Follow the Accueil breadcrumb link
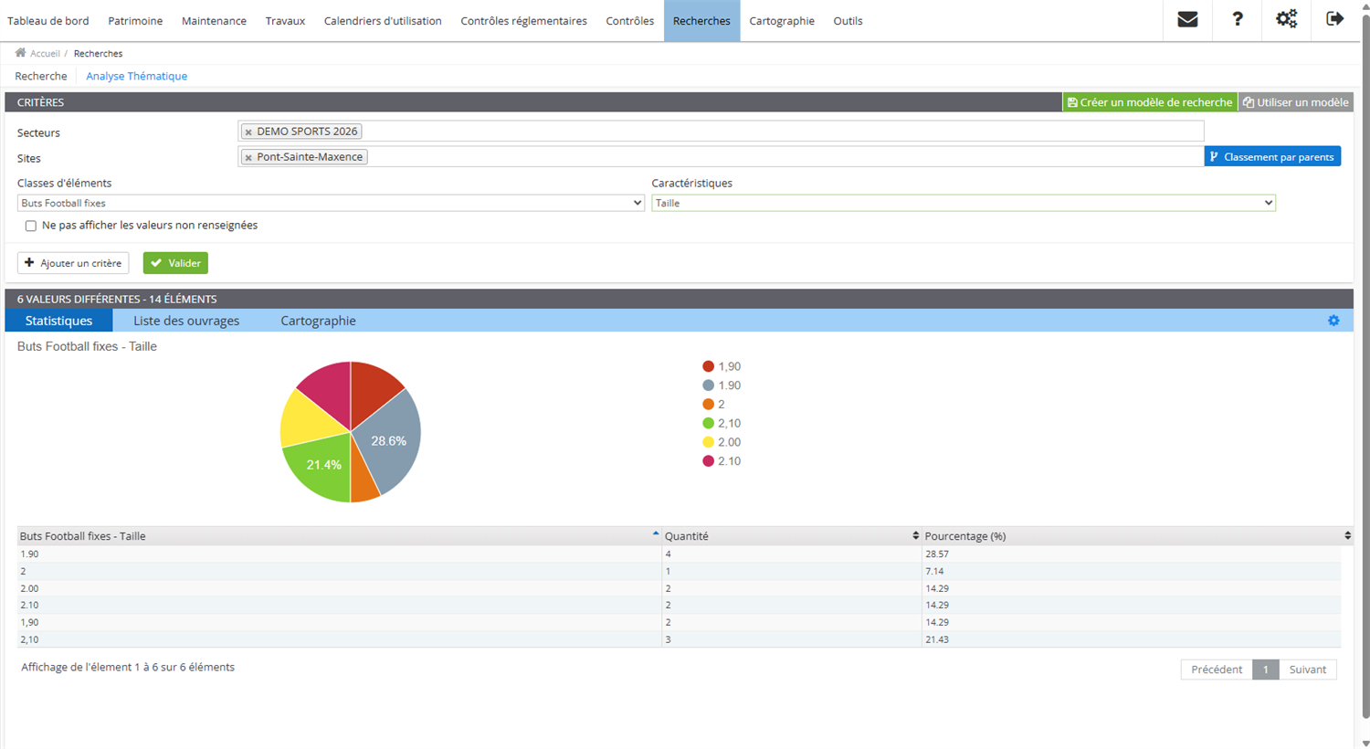Viewport: 1370px width, 749px height. (45, 53)
